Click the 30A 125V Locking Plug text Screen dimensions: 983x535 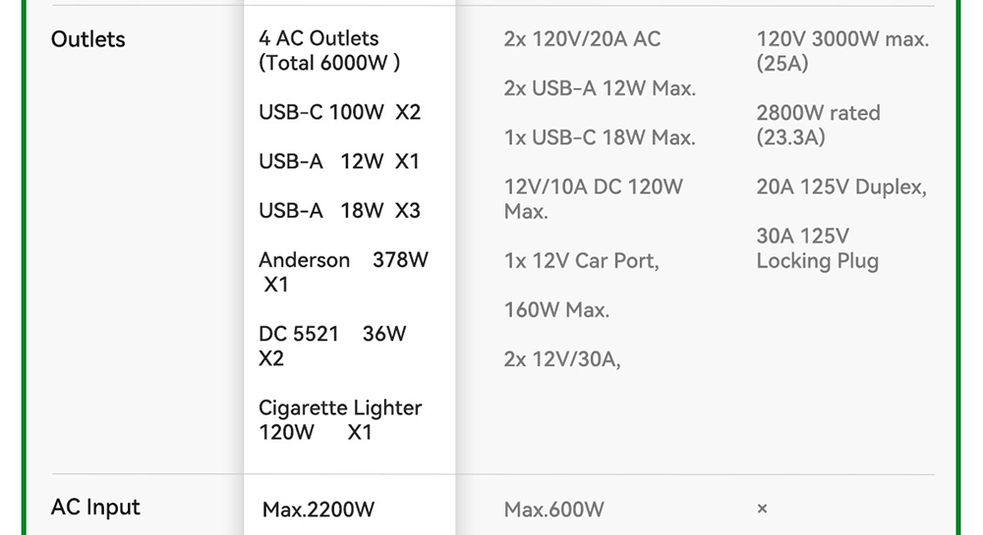click(817, 248)
